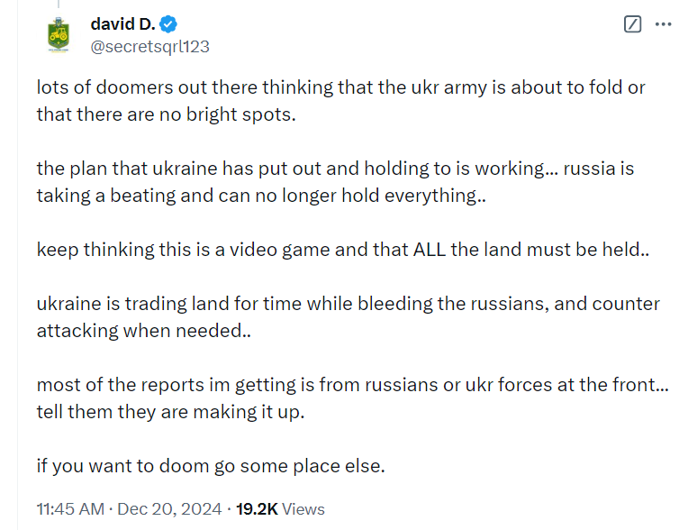The image size is (679, 530).
Task: Click the line starting 'lots of doomers out there'
Action: (x=340, y=87)
